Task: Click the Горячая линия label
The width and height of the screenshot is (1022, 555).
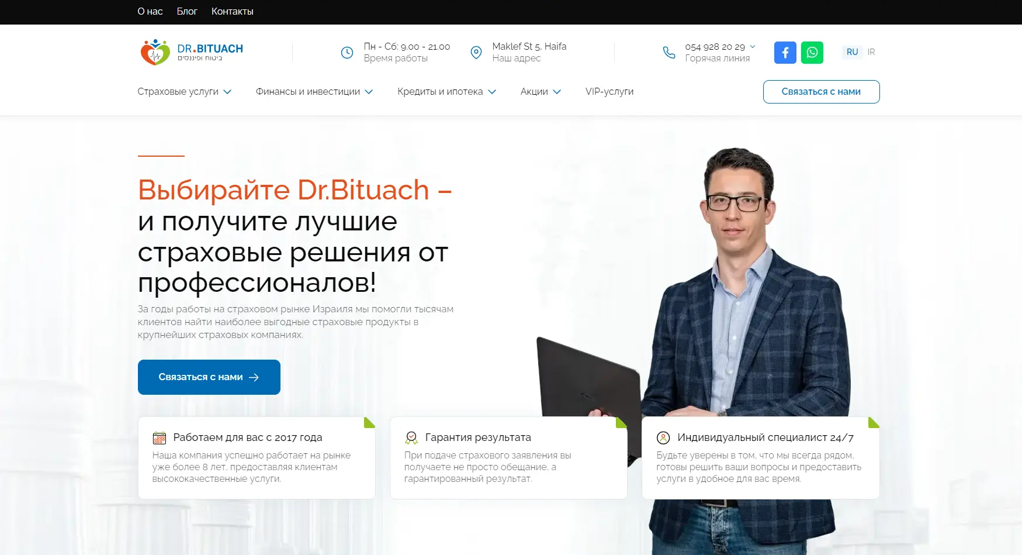Action: [718, 58]
